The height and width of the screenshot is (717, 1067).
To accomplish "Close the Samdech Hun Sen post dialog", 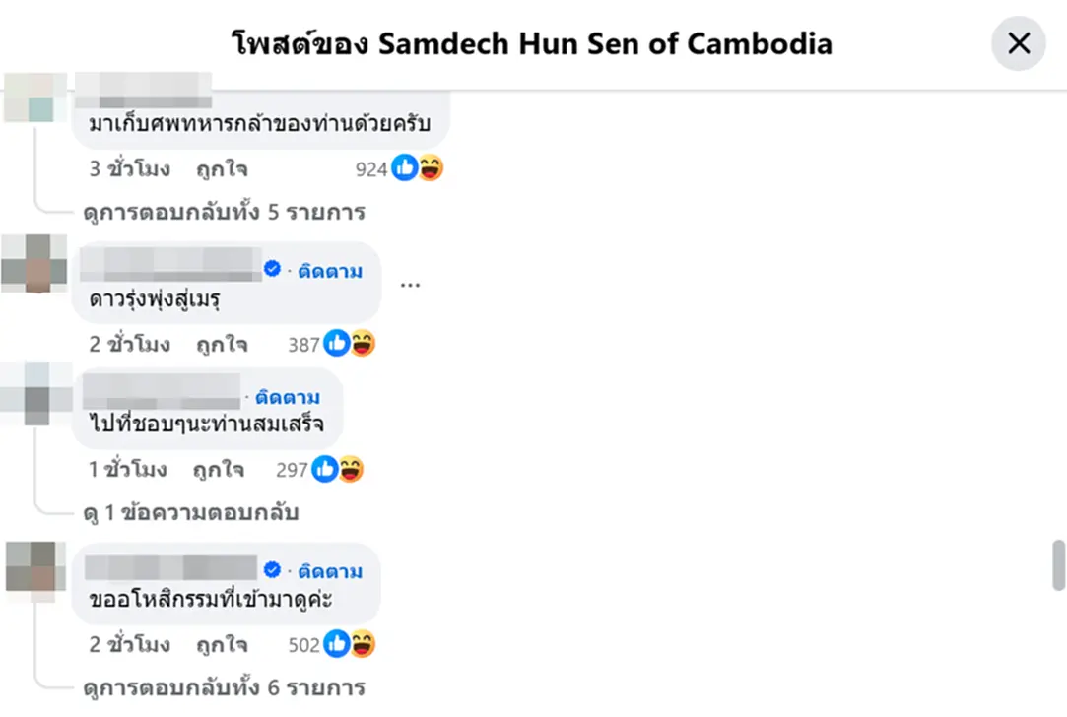I will coord(1018,43).
